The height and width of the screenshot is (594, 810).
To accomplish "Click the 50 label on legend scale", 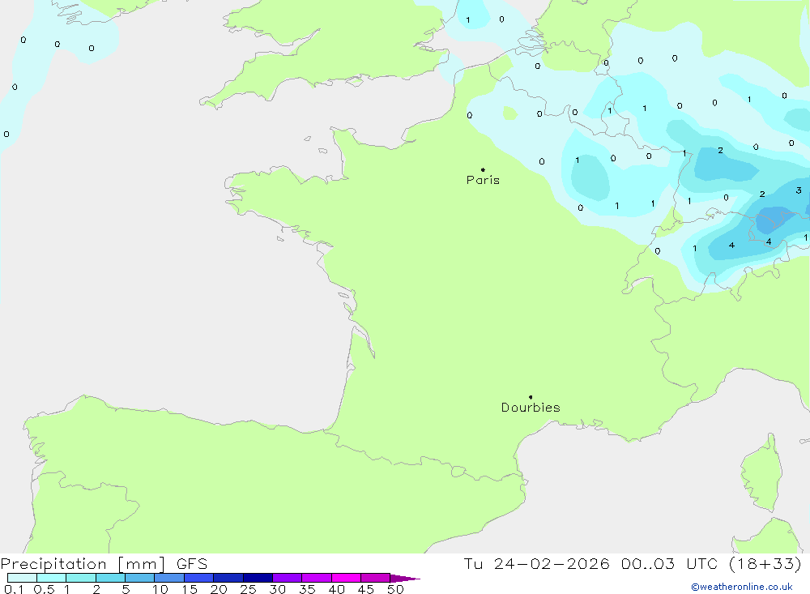I will (395, 589).
